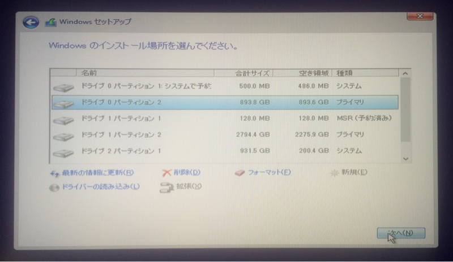
Task: Click the extend icon beside 拡張
Action: [166, 187]
